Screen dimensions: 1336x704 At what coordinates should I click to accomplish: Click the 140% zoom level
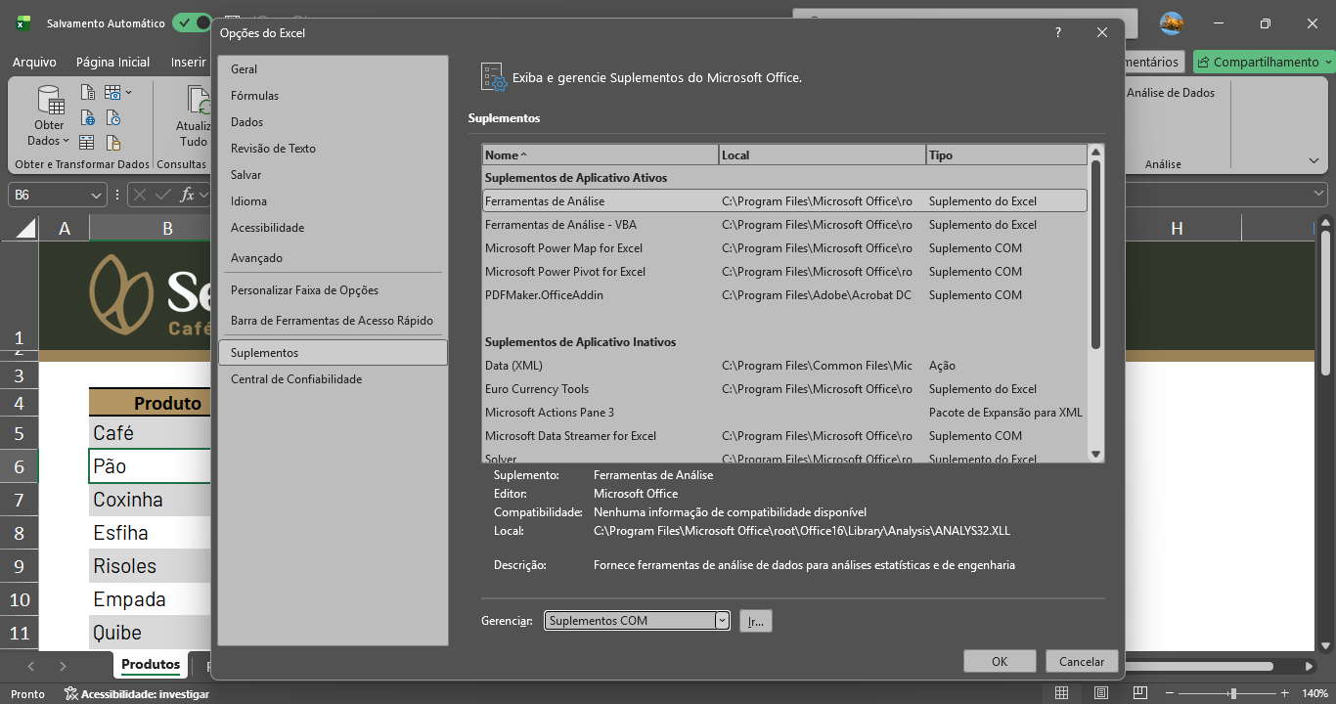[1314, 694]
